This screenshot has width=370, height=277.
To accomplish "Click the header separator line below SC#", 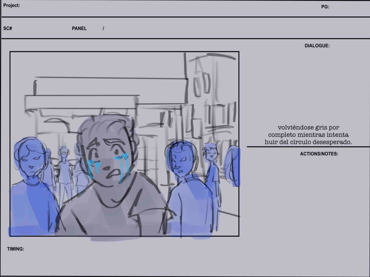I will 185,38.
